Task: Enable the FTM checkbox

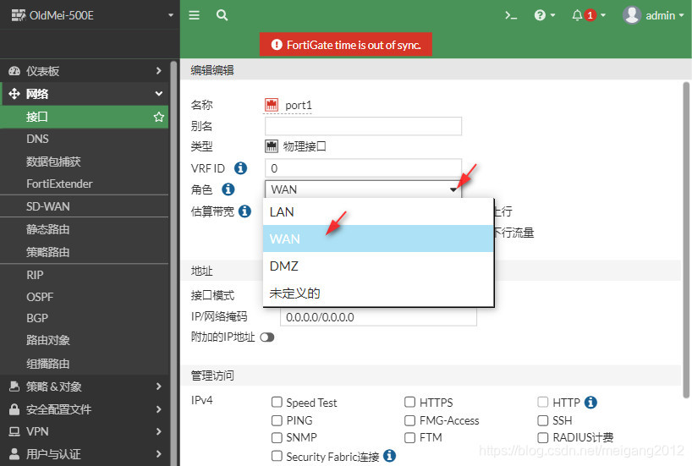Action: [409, 437]
